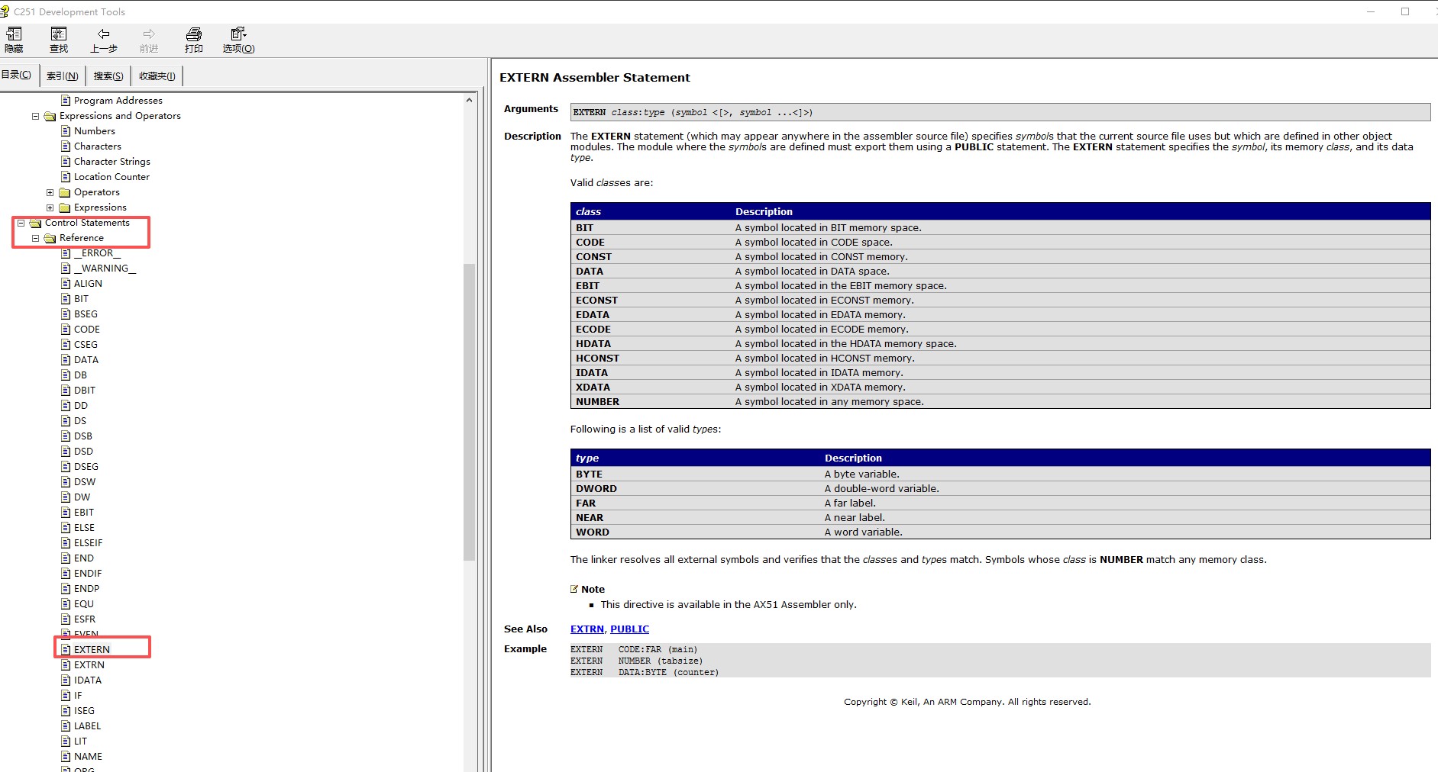Click the page icon next to DSEG
Image resolution: width=1438 pixels, height=772 pixels.
(66, 467)
